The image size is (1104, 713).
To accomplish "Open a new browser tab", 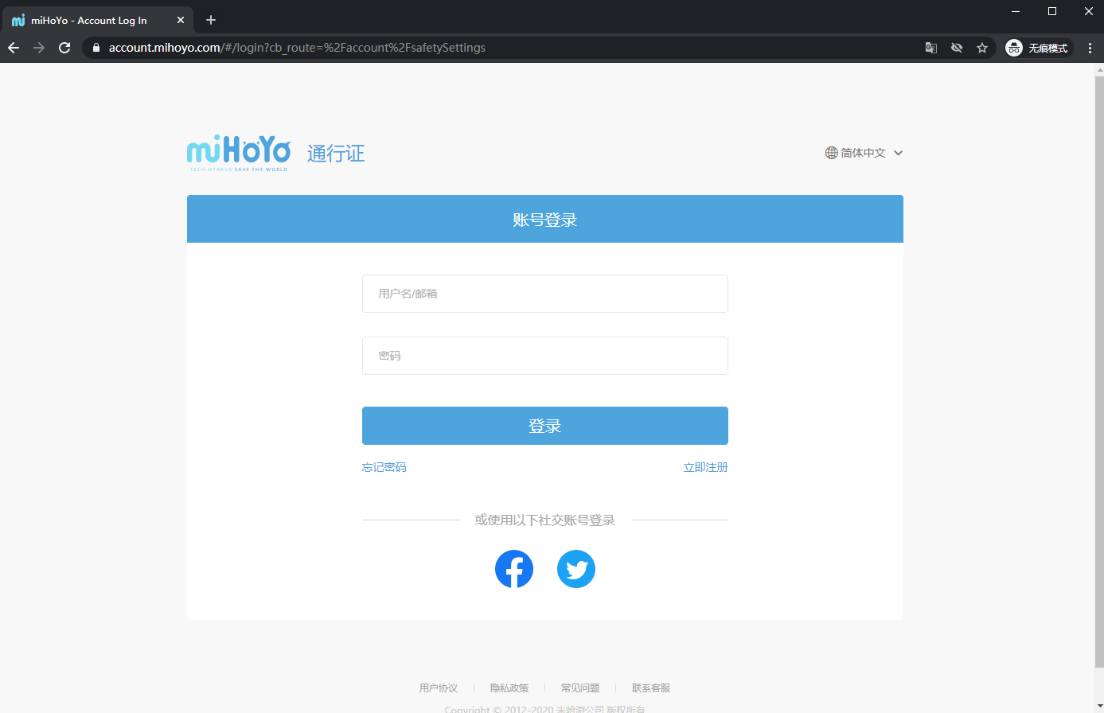I will (x=210, y=20).
